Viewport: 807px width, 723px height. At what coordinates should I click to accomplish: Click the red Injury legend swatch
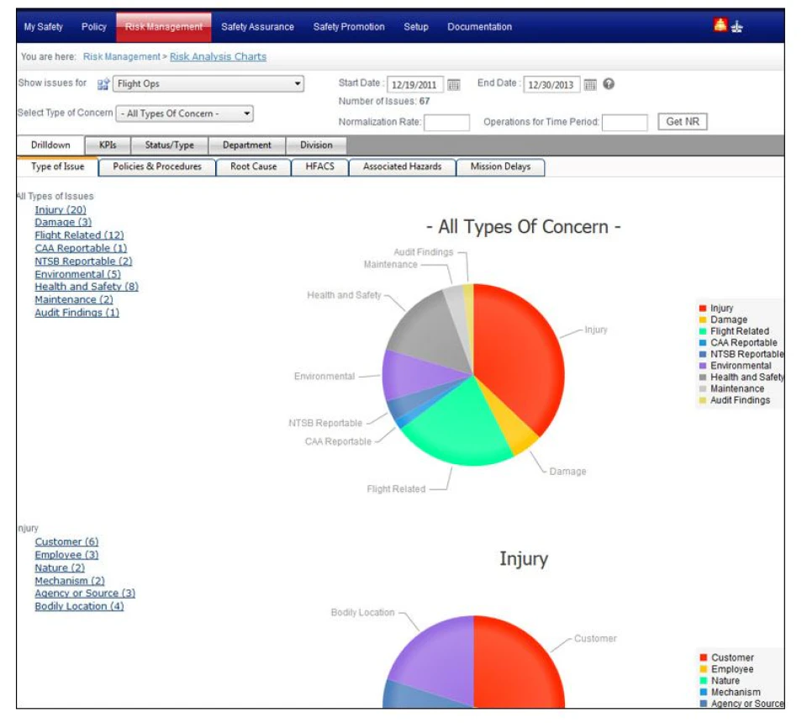click(x=703, y=307)
